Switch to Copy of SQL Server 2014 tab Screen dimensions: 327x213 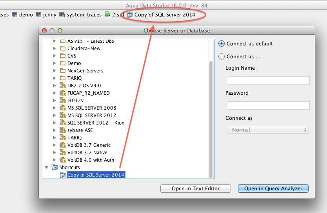[161, 15]
